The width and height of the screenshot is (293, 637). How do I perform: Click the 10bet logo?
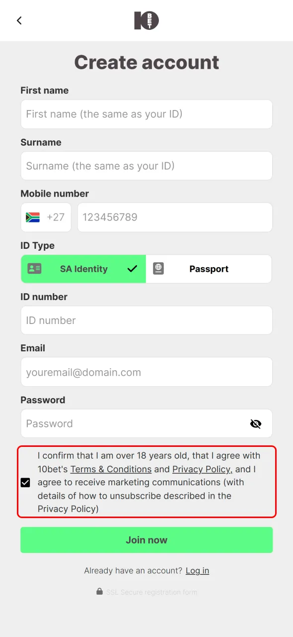coord(146,20)
